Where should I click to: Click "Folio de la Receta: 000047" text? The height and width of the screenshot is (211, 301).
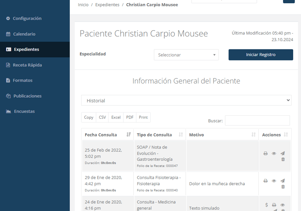157,166
